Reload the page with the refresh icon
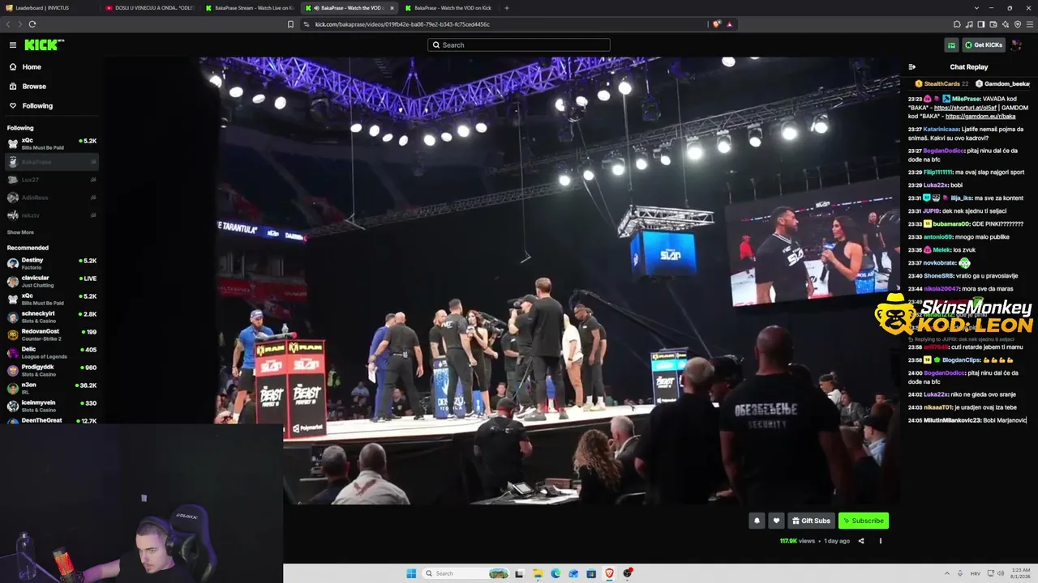The width and height of the screenshot is (1038, 583). 32,24
